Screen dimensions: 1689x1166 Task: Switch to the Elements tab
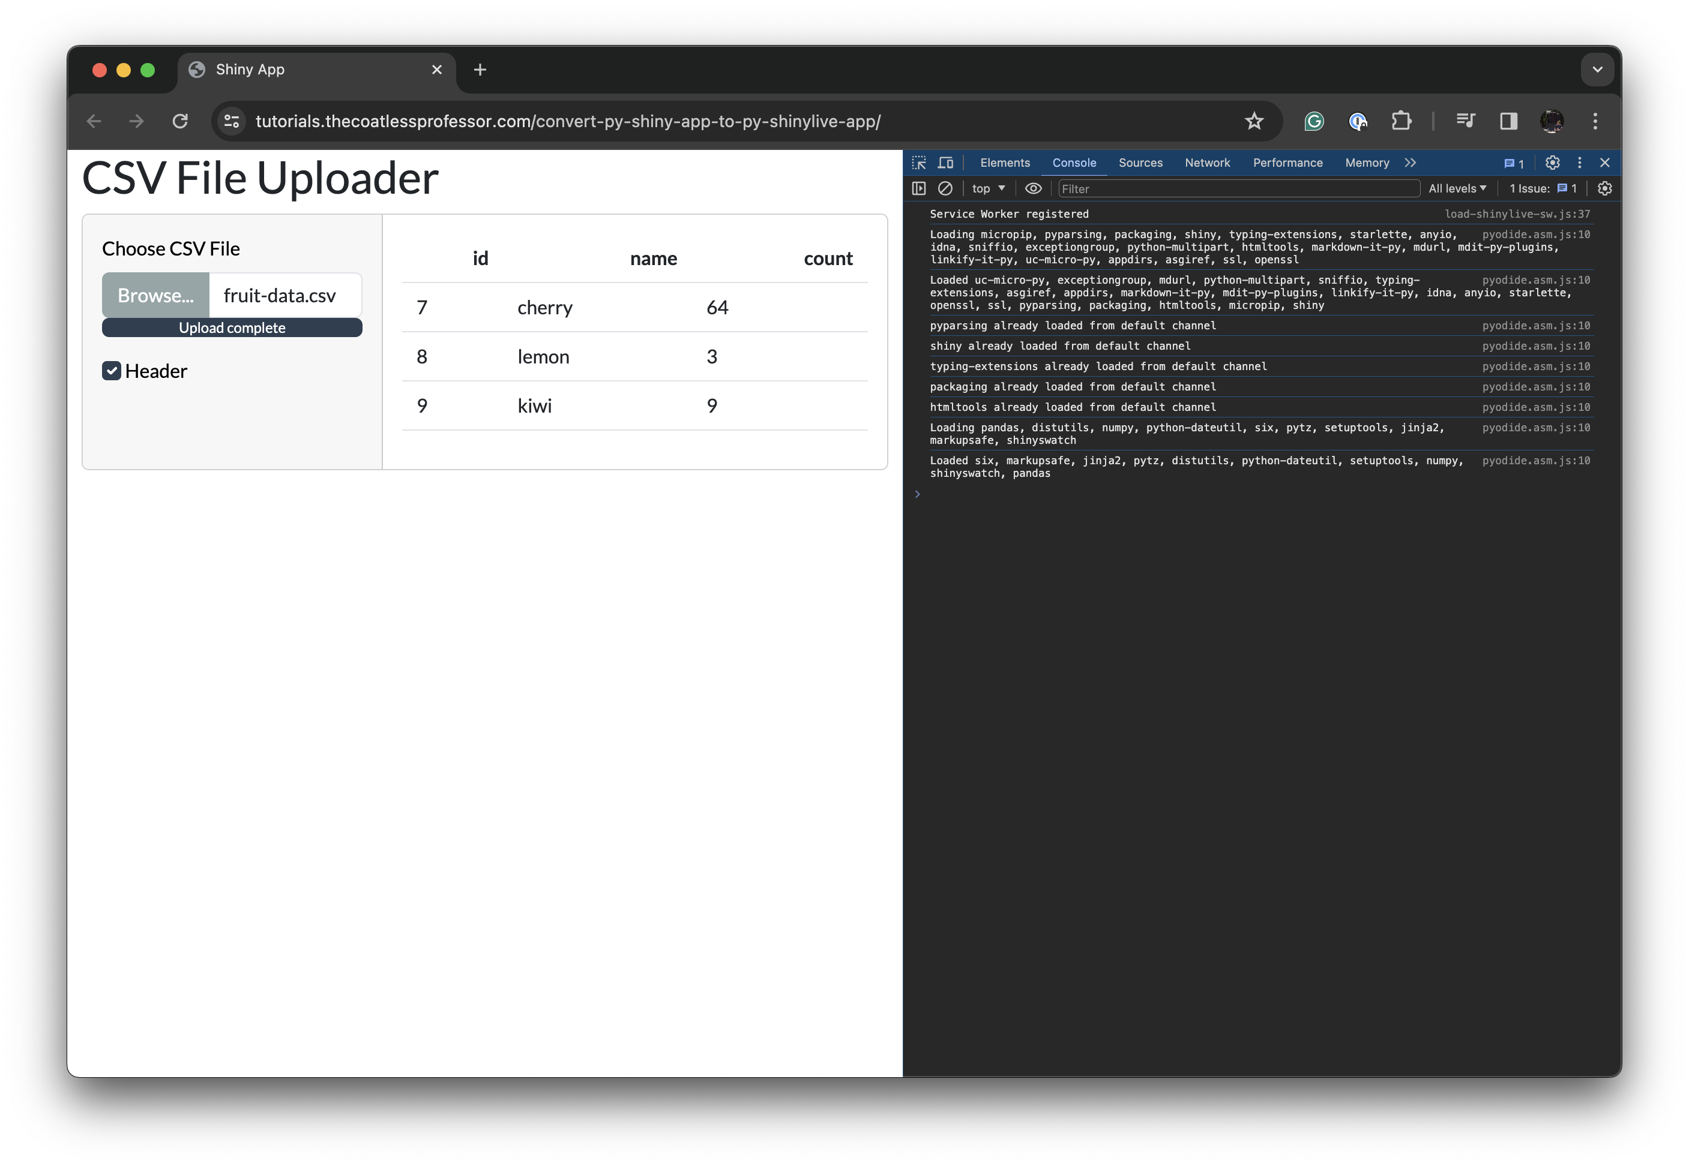coord(1005,163)
